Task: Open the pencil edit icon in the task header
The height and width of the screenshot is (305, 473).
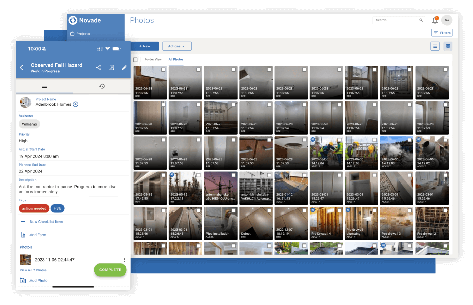Action: pyautogui.click(x=124, y=67)
